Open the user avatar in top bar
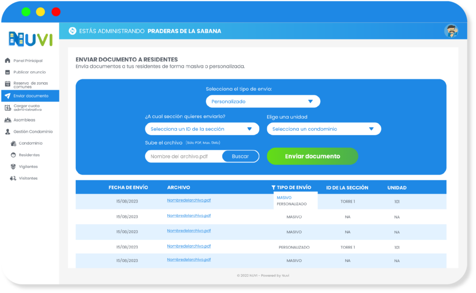Screen dimensions: 476x293 450,31
